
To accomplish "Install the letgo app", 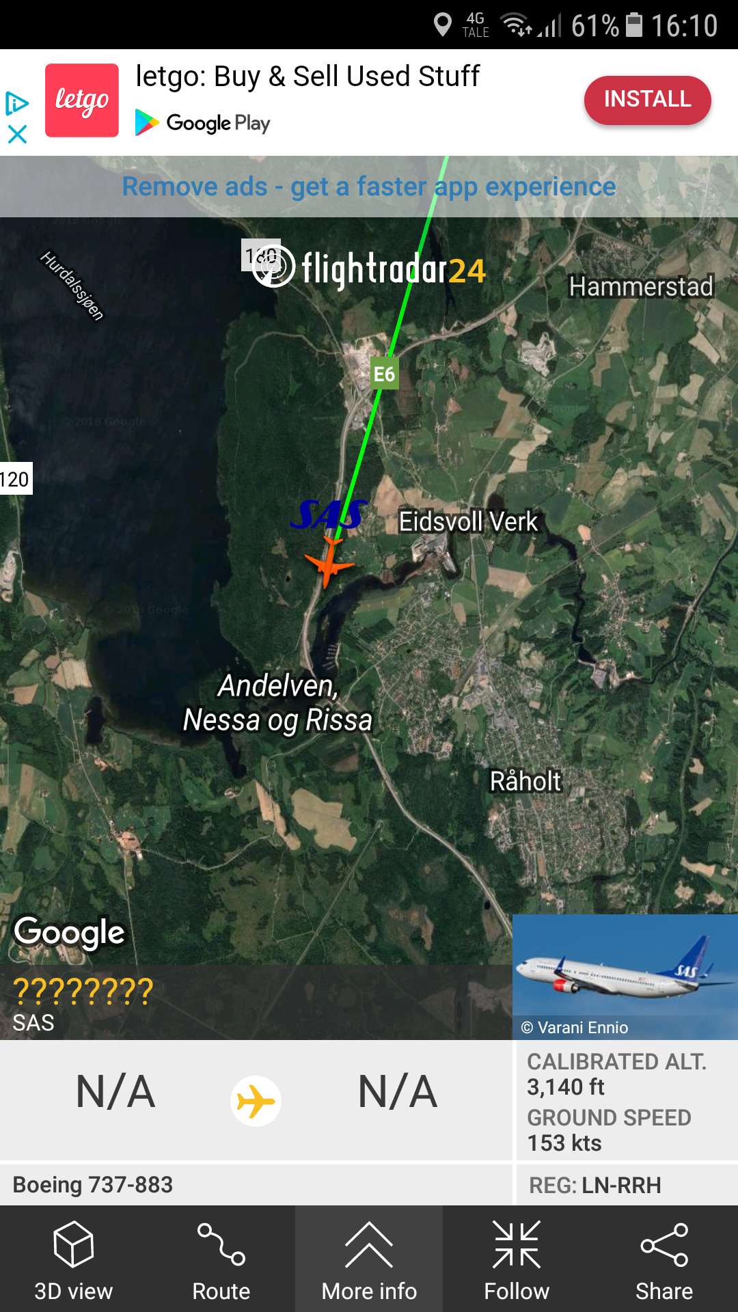I will pos(647,100).
